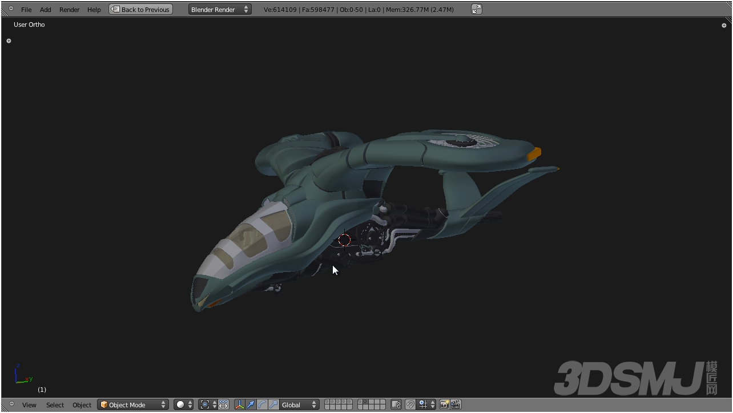Toggle layer 1 in the layer grid
Screen dimensions: 733x413
[327, 402]
